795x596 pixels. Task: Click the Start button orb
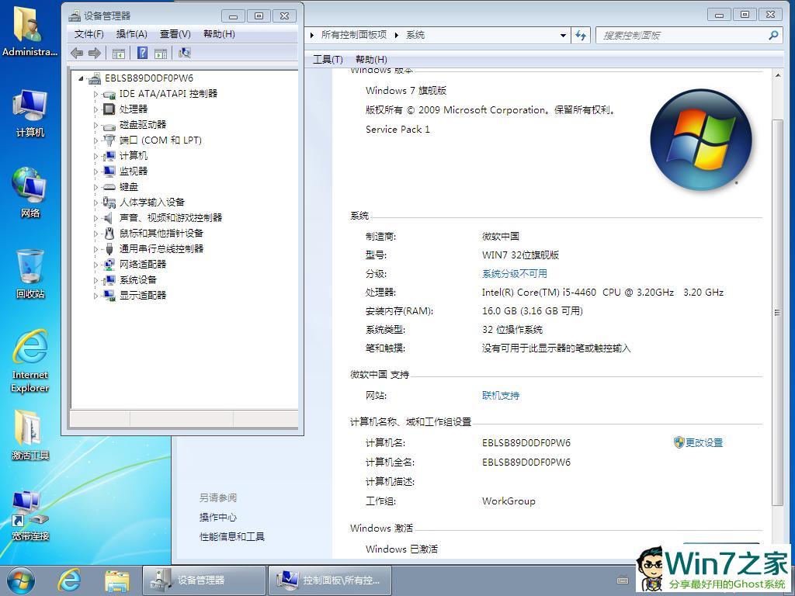point(21,579)
